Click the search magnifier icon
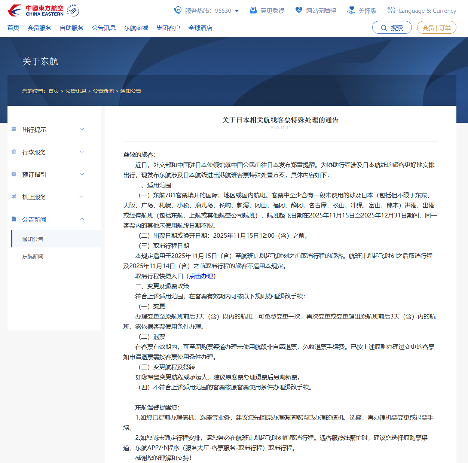The height and width of the screenshot is (463, 468). pyautogui.click(x=384, y=27)
